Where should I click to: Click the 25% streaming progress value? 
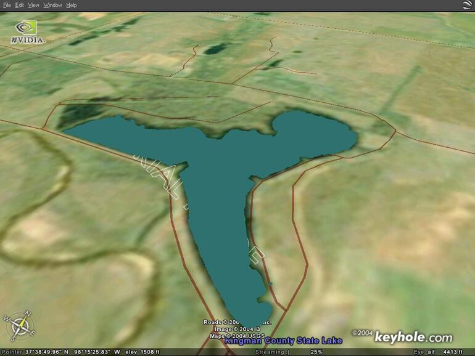(316, 352)
